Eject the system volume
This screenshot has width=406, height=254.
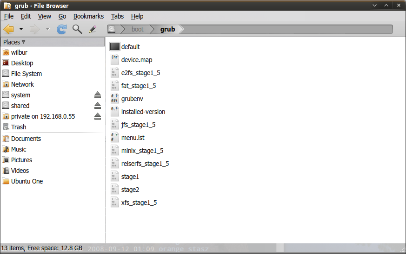pos(98,95)
